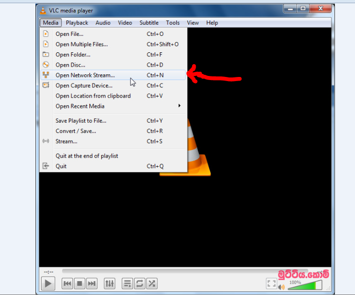Select Open Folder... entry
Image resolution: width=355 pixels, height=295 pixels.
click(x=113, y=54)
